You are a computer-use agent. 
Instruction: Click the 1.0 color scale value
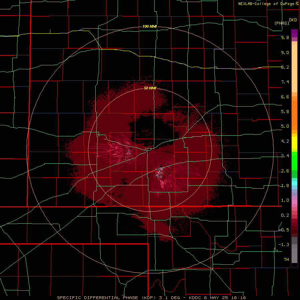[x=285, y=200]
